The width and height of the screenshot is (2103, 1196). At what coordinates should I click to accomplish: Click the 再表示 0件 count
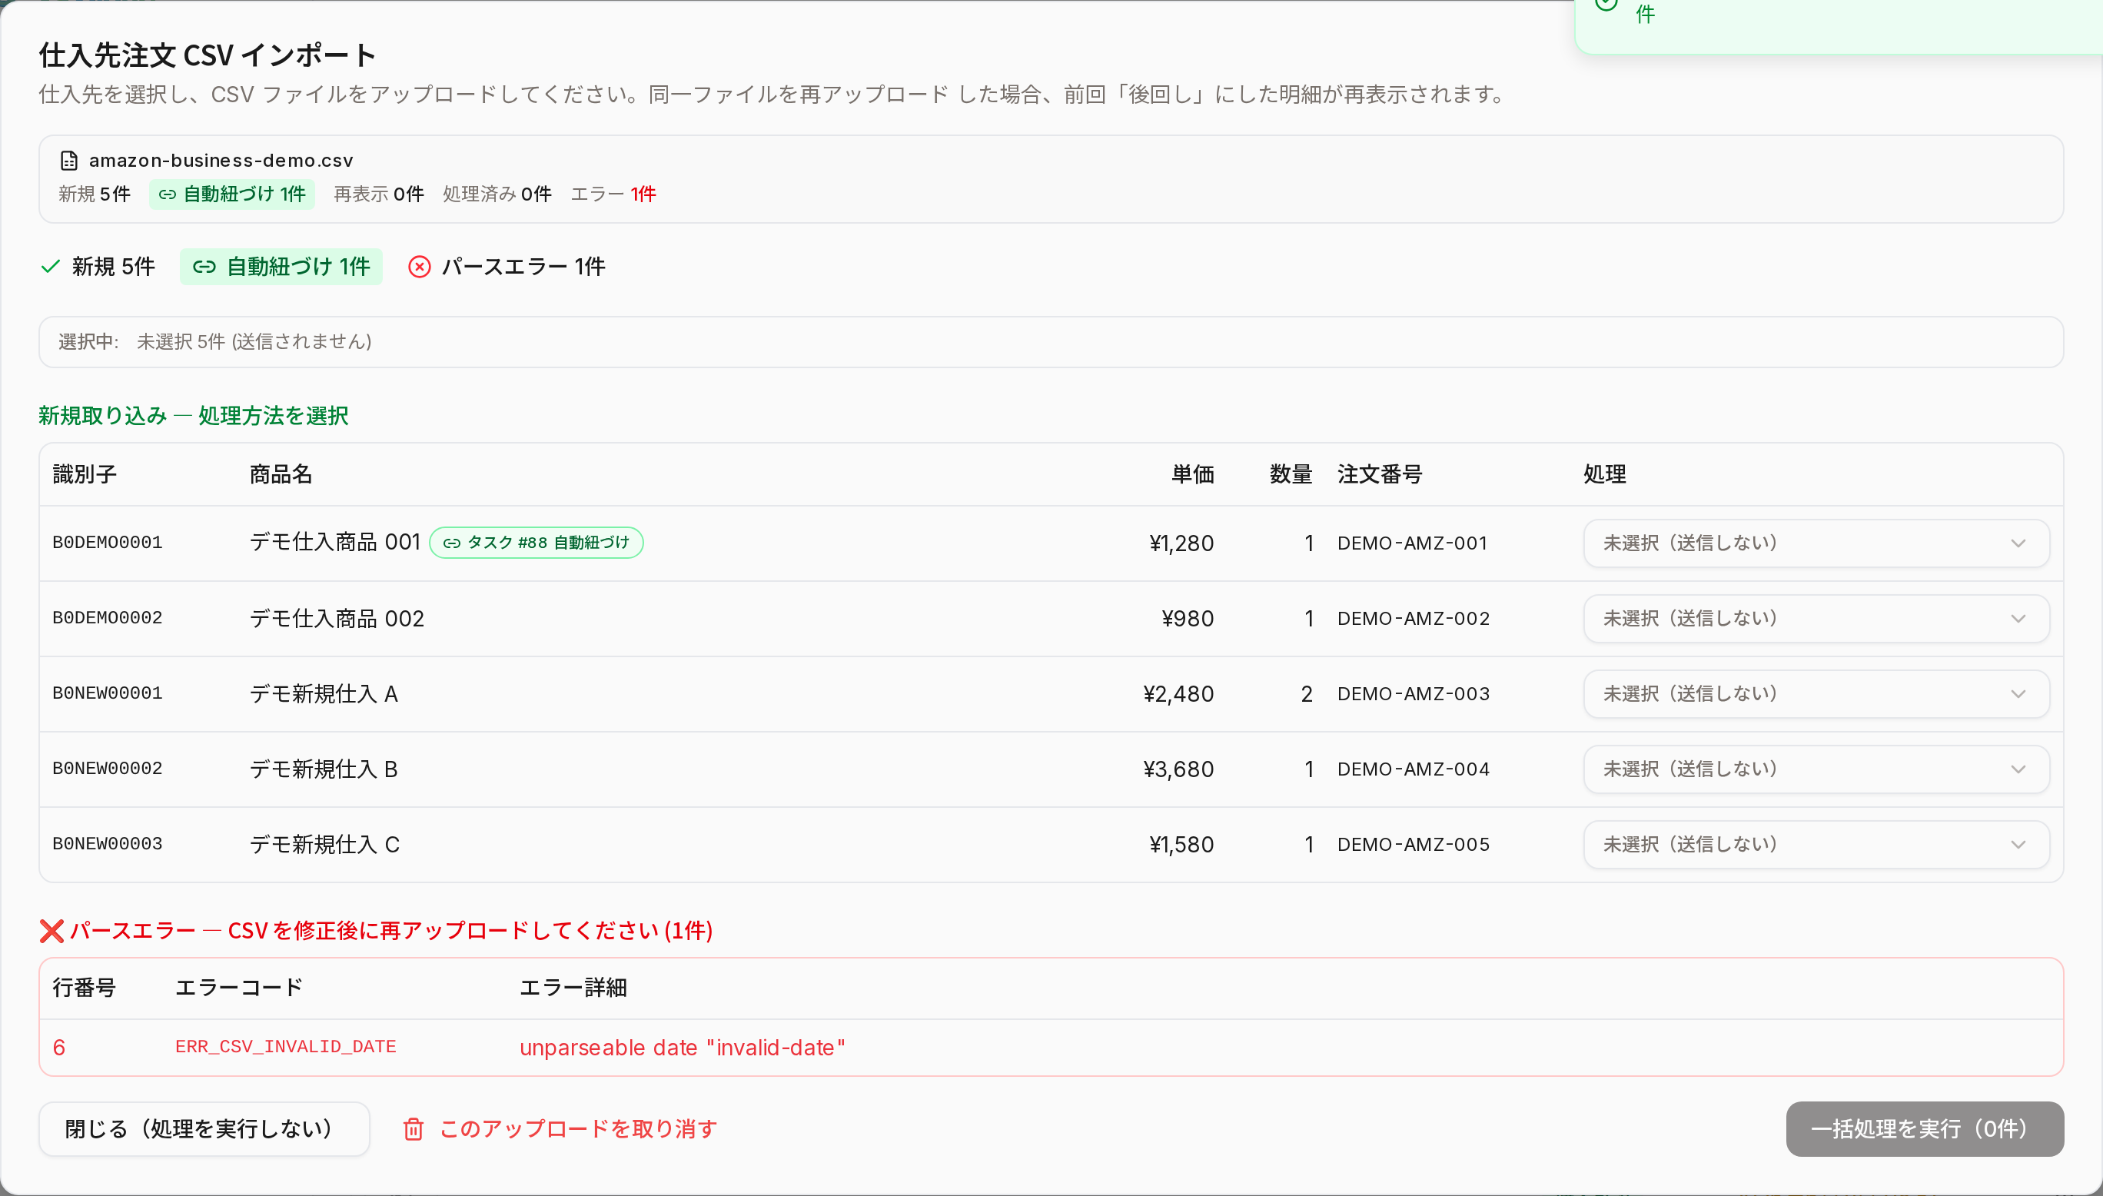tap(379, 194)
